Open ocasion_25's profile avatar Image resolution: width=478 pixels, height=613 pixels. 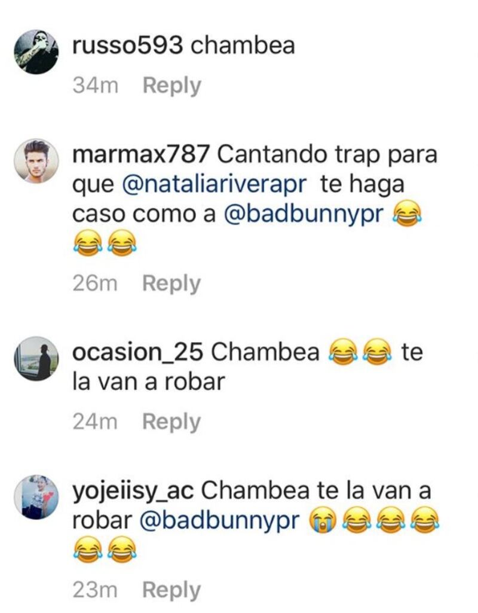tap(36, 358)
